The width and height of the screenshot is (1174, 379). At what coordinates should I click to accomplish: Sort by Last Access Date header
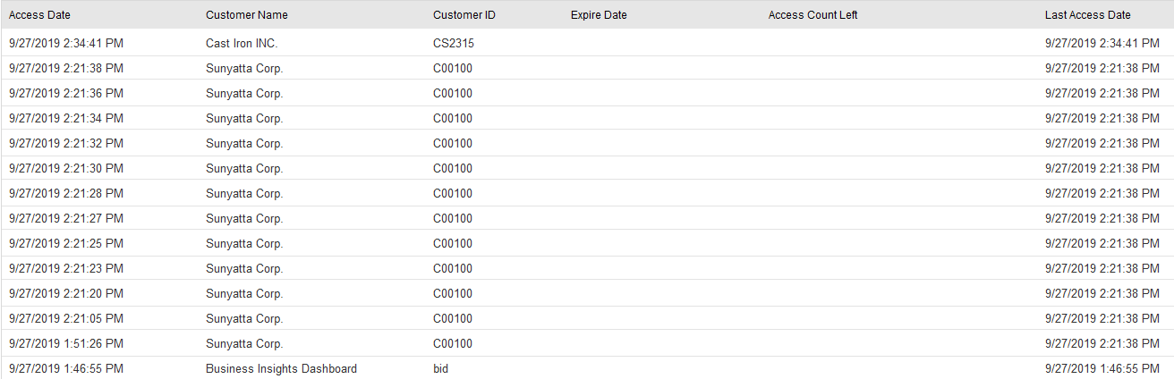tap(1087, 15)
